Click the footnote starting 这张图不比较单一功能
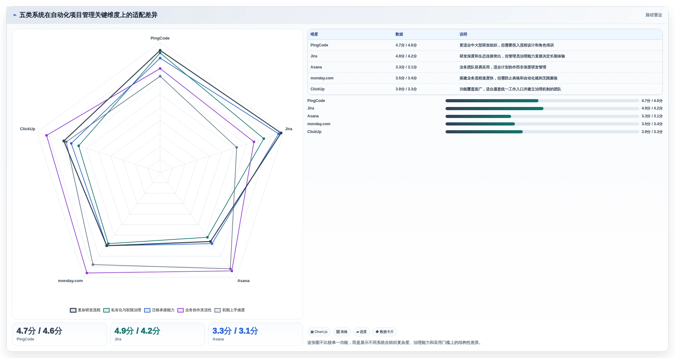Screen dimensions: 675x358 pyautogui.click(x=395, y=343)
